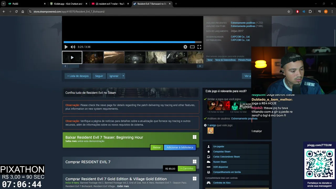Click the Terror de Sobrevivência tag
The height and width of the screenshot is (189, 336).
[225, 60]
